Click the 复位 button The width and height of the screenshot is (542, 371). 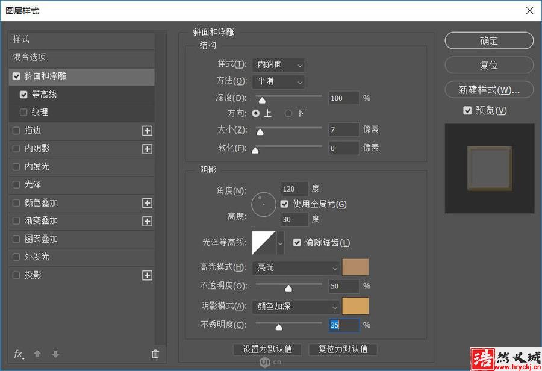coord(489,65)
